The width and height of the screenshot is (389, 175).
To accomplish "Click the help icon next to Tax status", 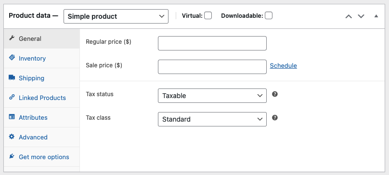I will coord(274,94).
